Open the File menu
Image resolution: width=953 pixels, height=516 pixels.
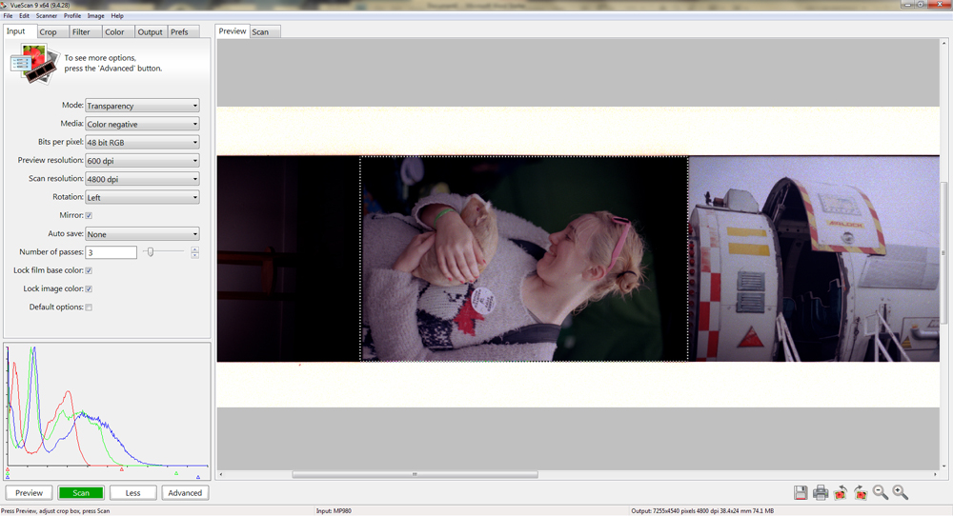(8, 16)
